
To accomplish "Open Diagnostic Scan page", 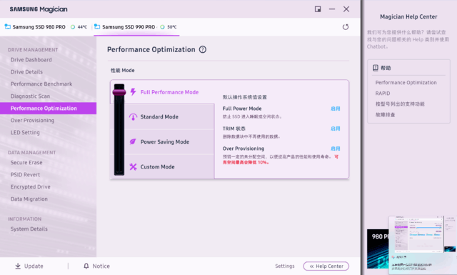I will pos(30,96).
